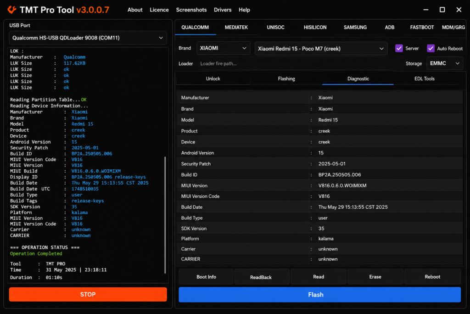Click the 'release-keys' Build Tags log value
This screenshot has width=470, height=314.
tap(88, 201)
